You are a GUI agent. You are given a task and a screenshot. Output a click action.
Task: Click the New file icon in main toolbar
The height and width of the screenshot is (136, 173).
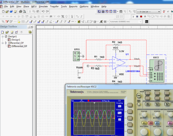click(x=3, y=12)
